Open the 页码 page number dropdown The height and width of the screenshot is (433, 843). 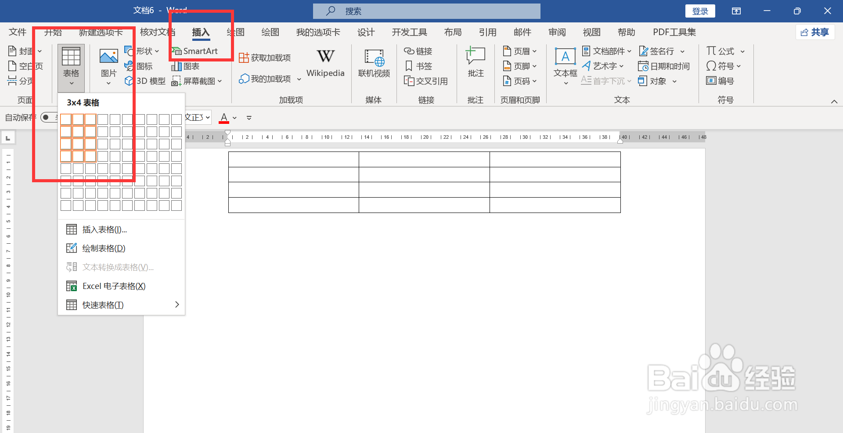[520, 81]
